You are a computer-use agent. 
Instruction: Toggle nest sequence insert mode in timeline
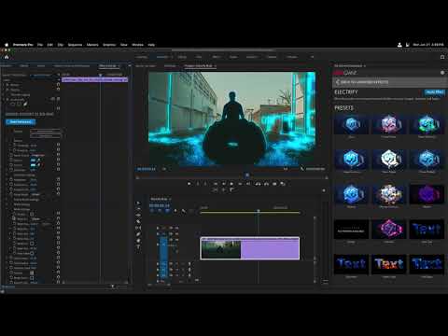tap(152, 211)
